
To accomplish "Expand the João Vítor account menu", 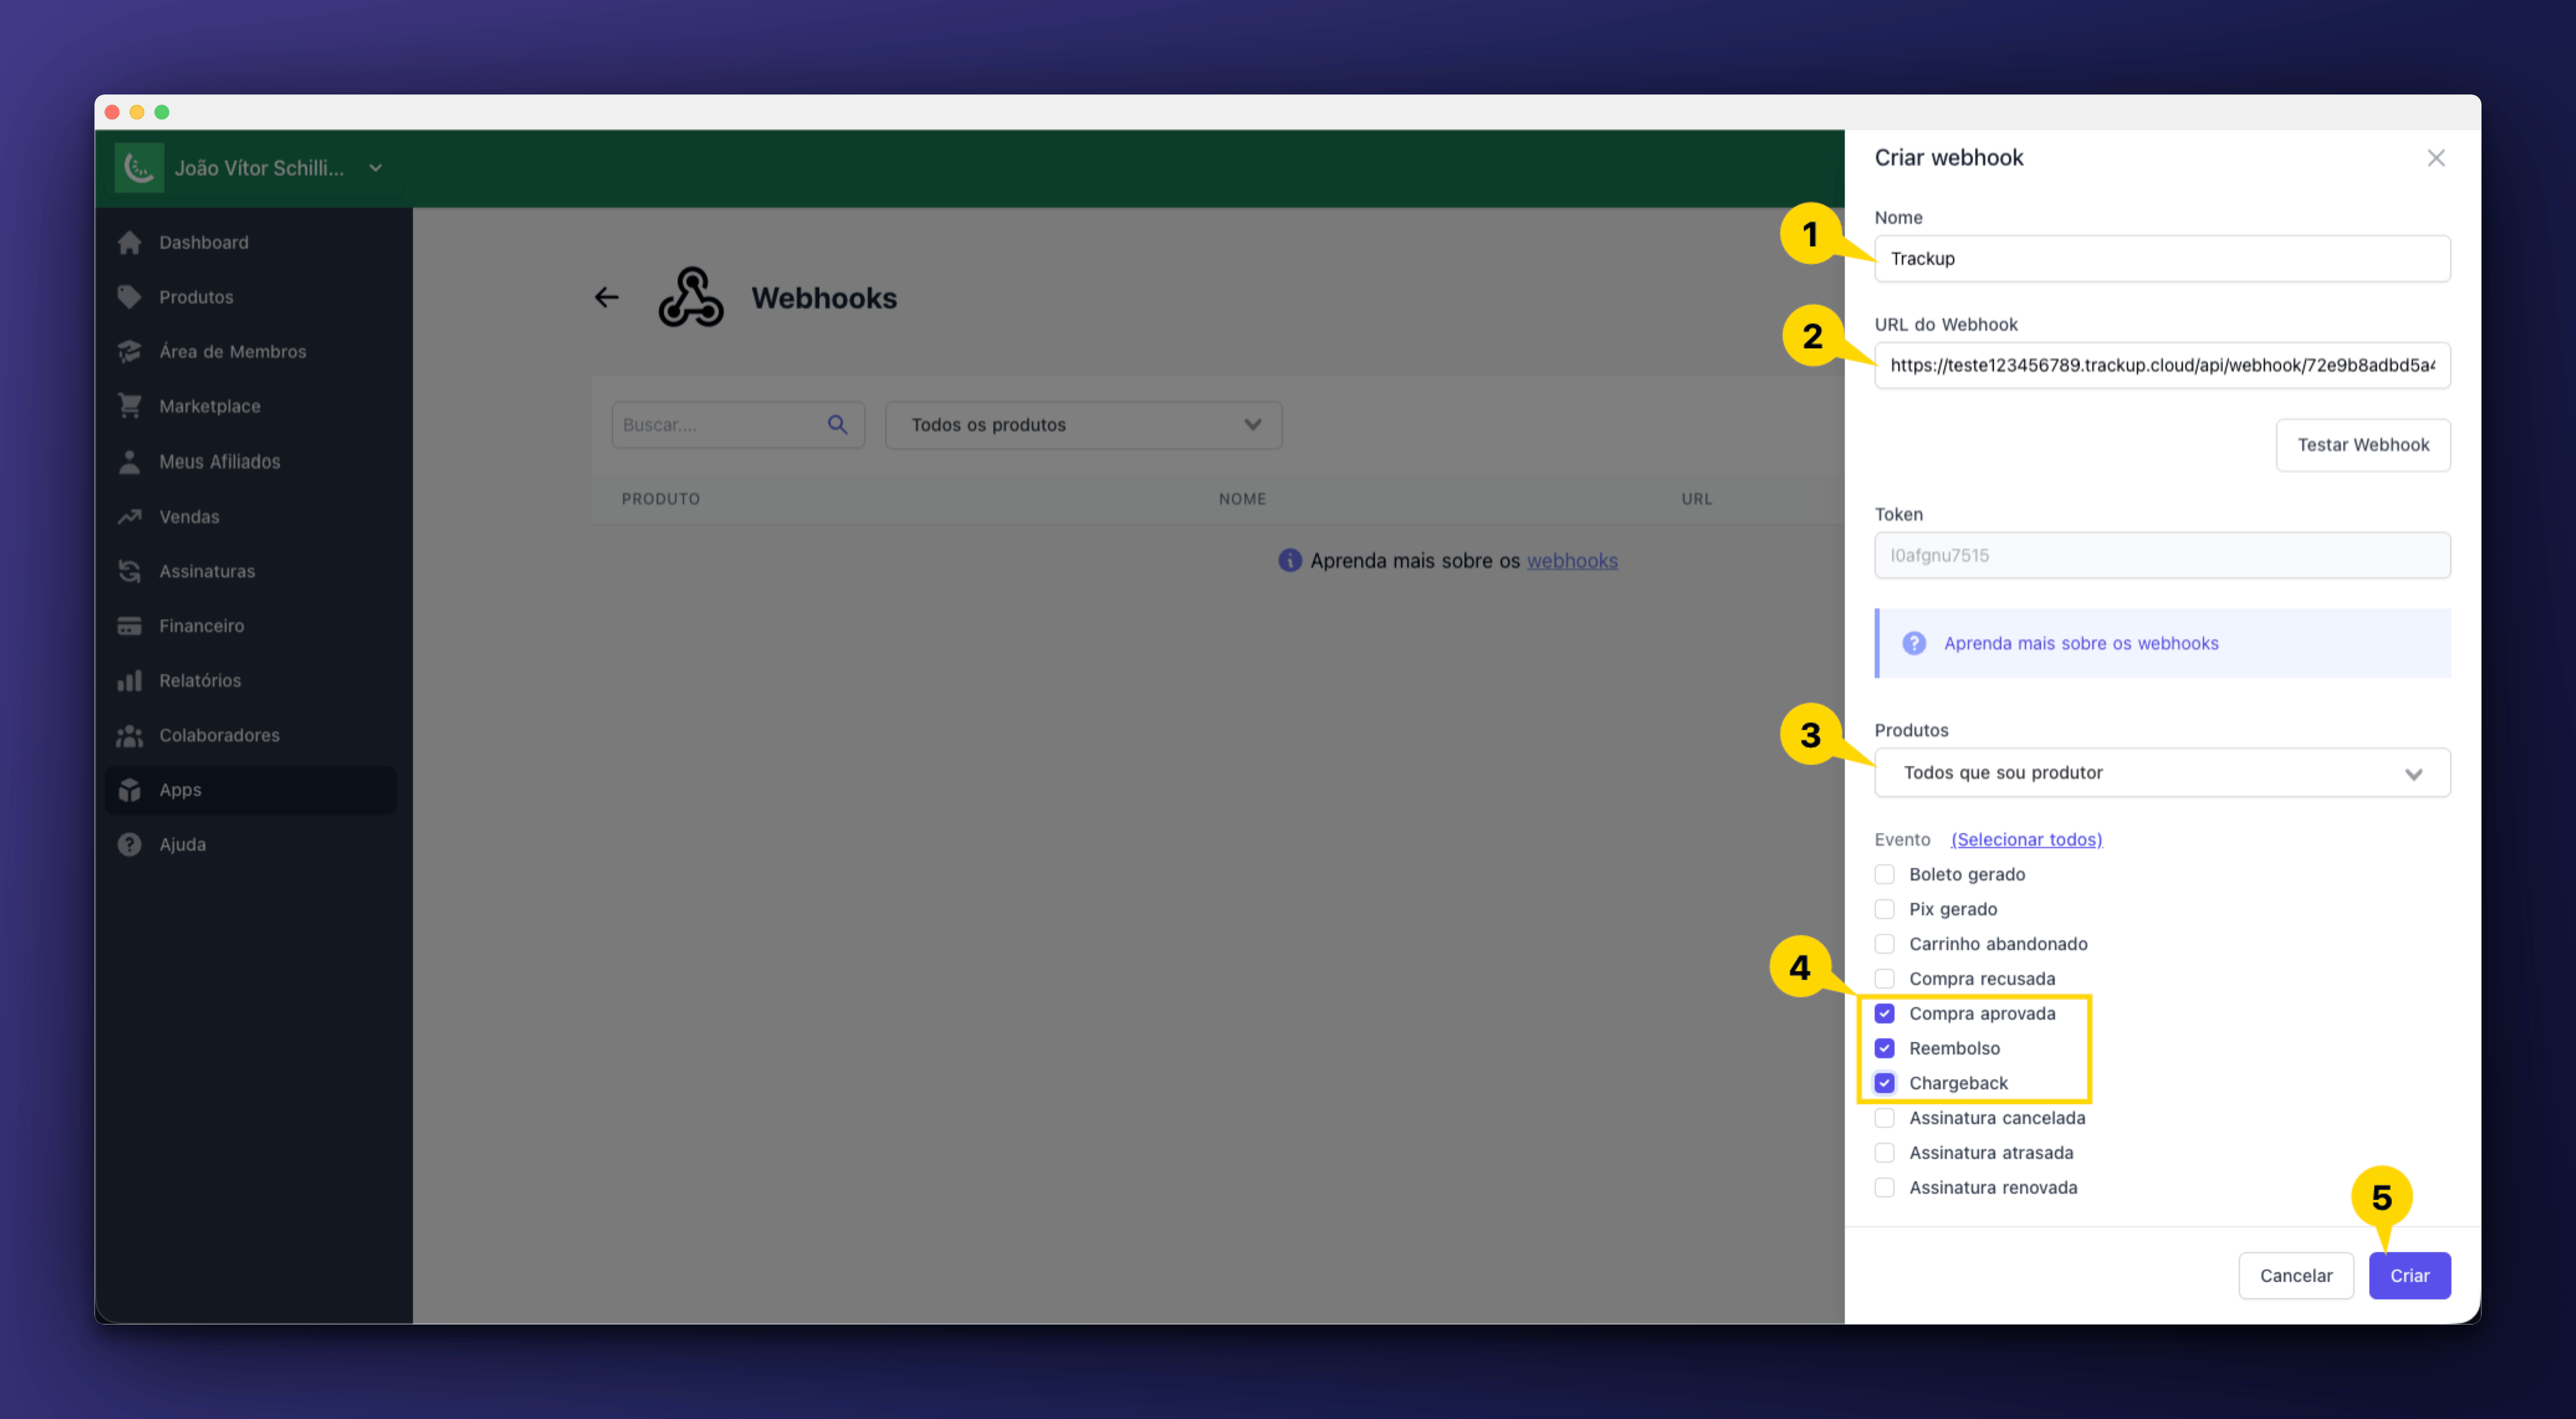I will 376,168.
